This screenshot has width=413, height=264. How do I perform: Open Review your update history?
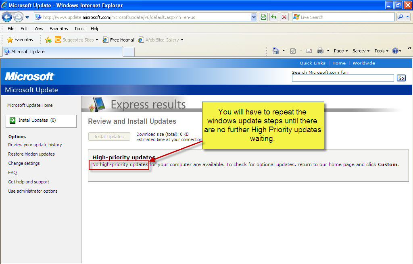pos(35,145)
